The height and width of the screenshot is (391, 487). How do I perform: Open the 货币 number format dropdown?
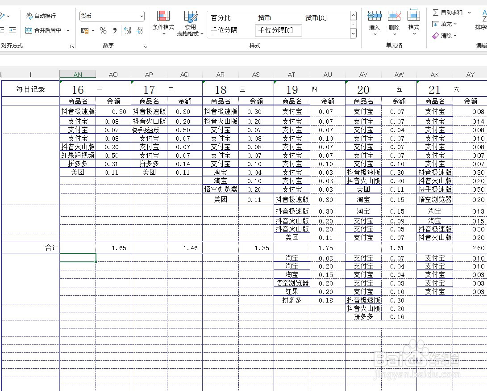pyautogui.click(x=142, y=16)
